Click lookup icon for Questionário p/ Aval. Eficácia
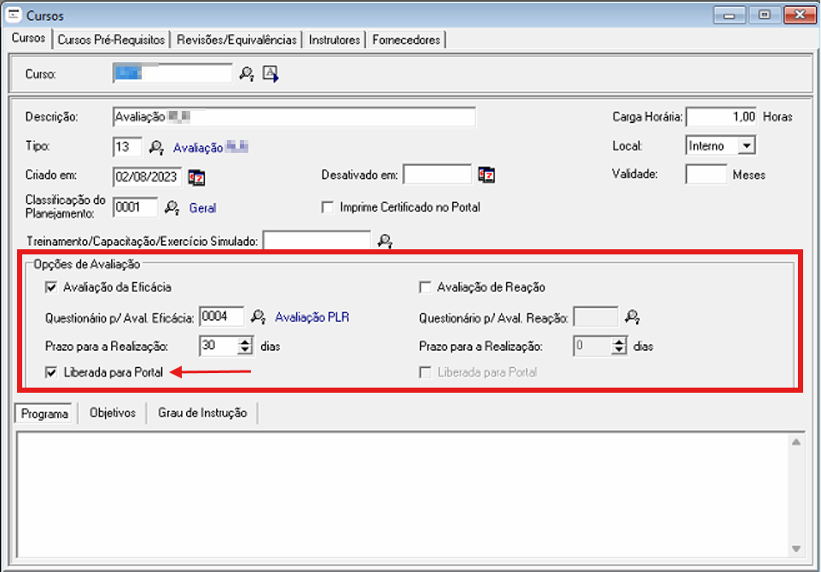Image resolution: width=821 pixels, height=572 pixels. click(x=258, y=318)
